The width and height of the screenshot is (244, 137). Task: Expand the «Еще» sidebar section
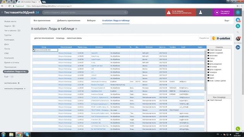7,76
